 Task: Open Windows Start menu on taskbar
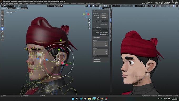pos(73,99)
